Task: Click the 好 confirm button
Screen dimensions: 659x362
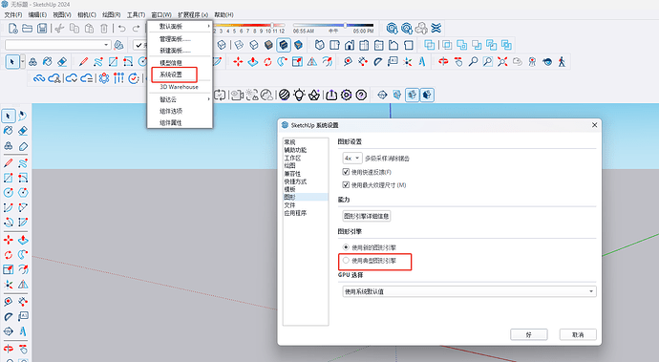Action: [529, 334]
